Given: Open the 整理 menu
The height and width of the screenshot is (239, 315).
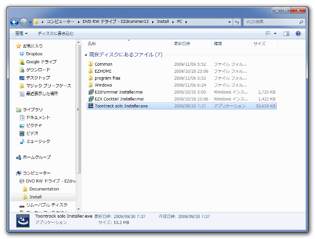Looking at the screenshot, I should pos(21,33).
